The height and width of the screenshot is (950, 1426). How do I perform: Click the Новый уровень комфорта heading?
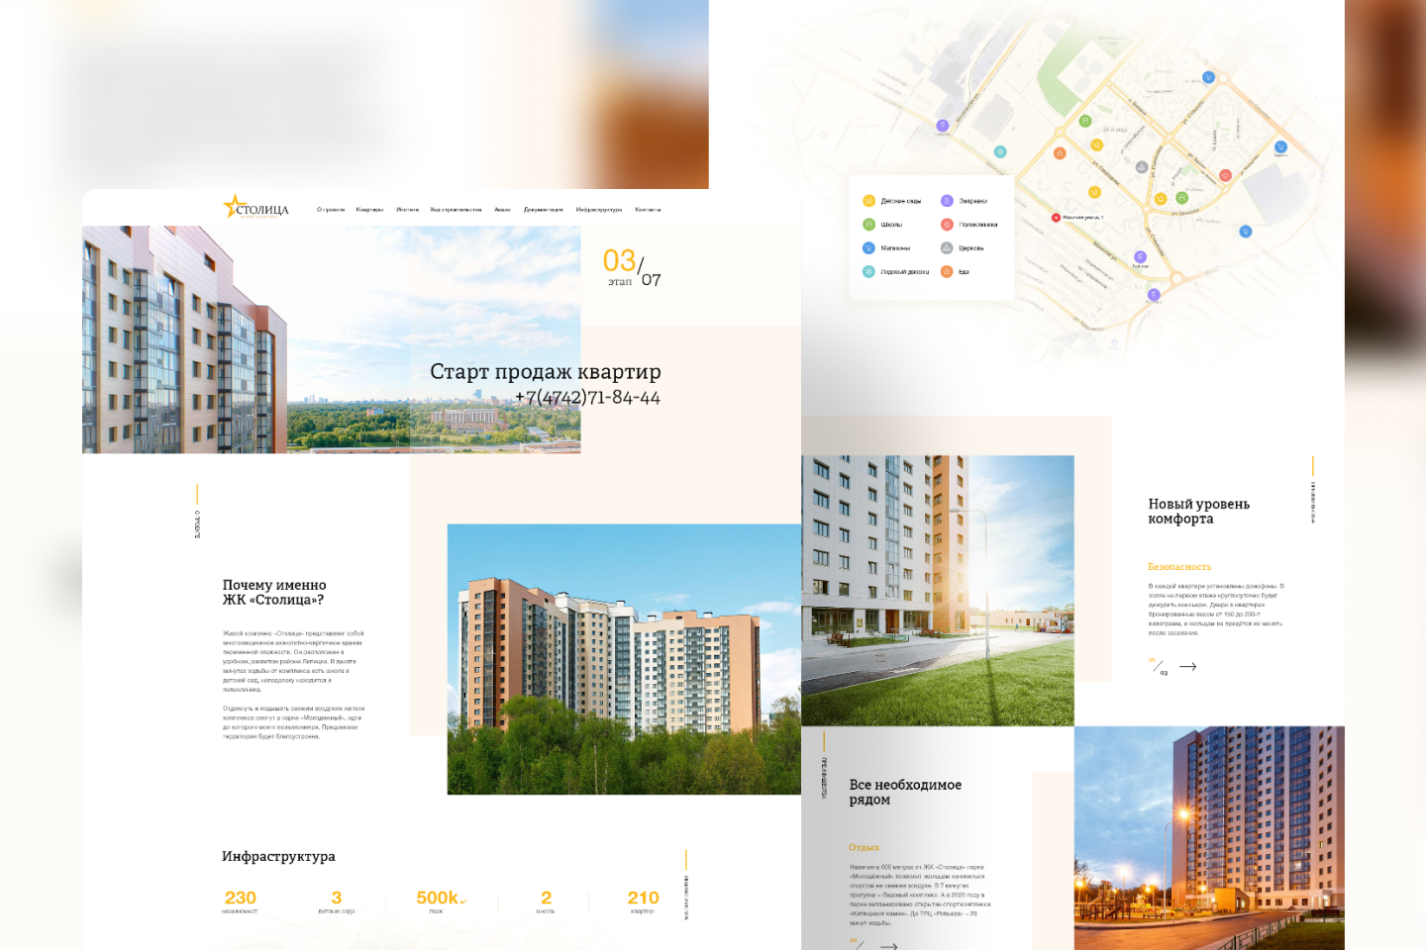pos(1199,512)
